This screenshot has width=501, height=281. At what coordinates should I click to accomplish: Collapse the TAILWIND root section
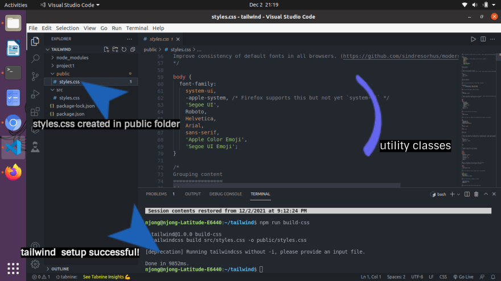point(61,49)
